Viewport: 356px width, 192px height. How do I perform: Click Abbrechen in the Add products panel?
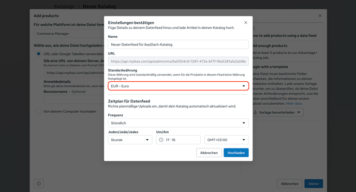point(290,184)
